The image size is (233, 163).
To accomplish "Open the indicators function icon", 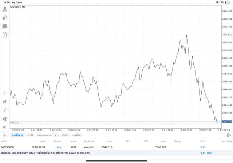I will coord(5,110).
